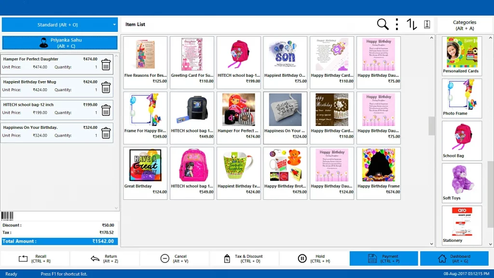Open Tax & Discount dialog
Screen dimensions: 494x278
click(244, 259)
